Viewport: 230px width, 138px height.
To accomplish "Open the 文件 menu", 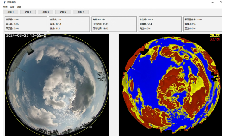I will click(5, 7).
